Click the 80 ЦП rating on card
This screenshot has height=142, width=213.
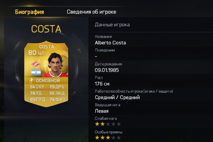click(36, 53)
